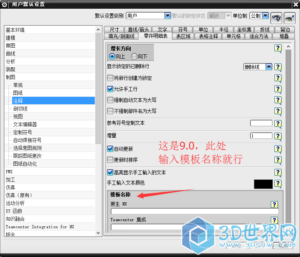Select 建模 in category list
The height and width of the screenshot is (257, 300).
pos(50,38)
